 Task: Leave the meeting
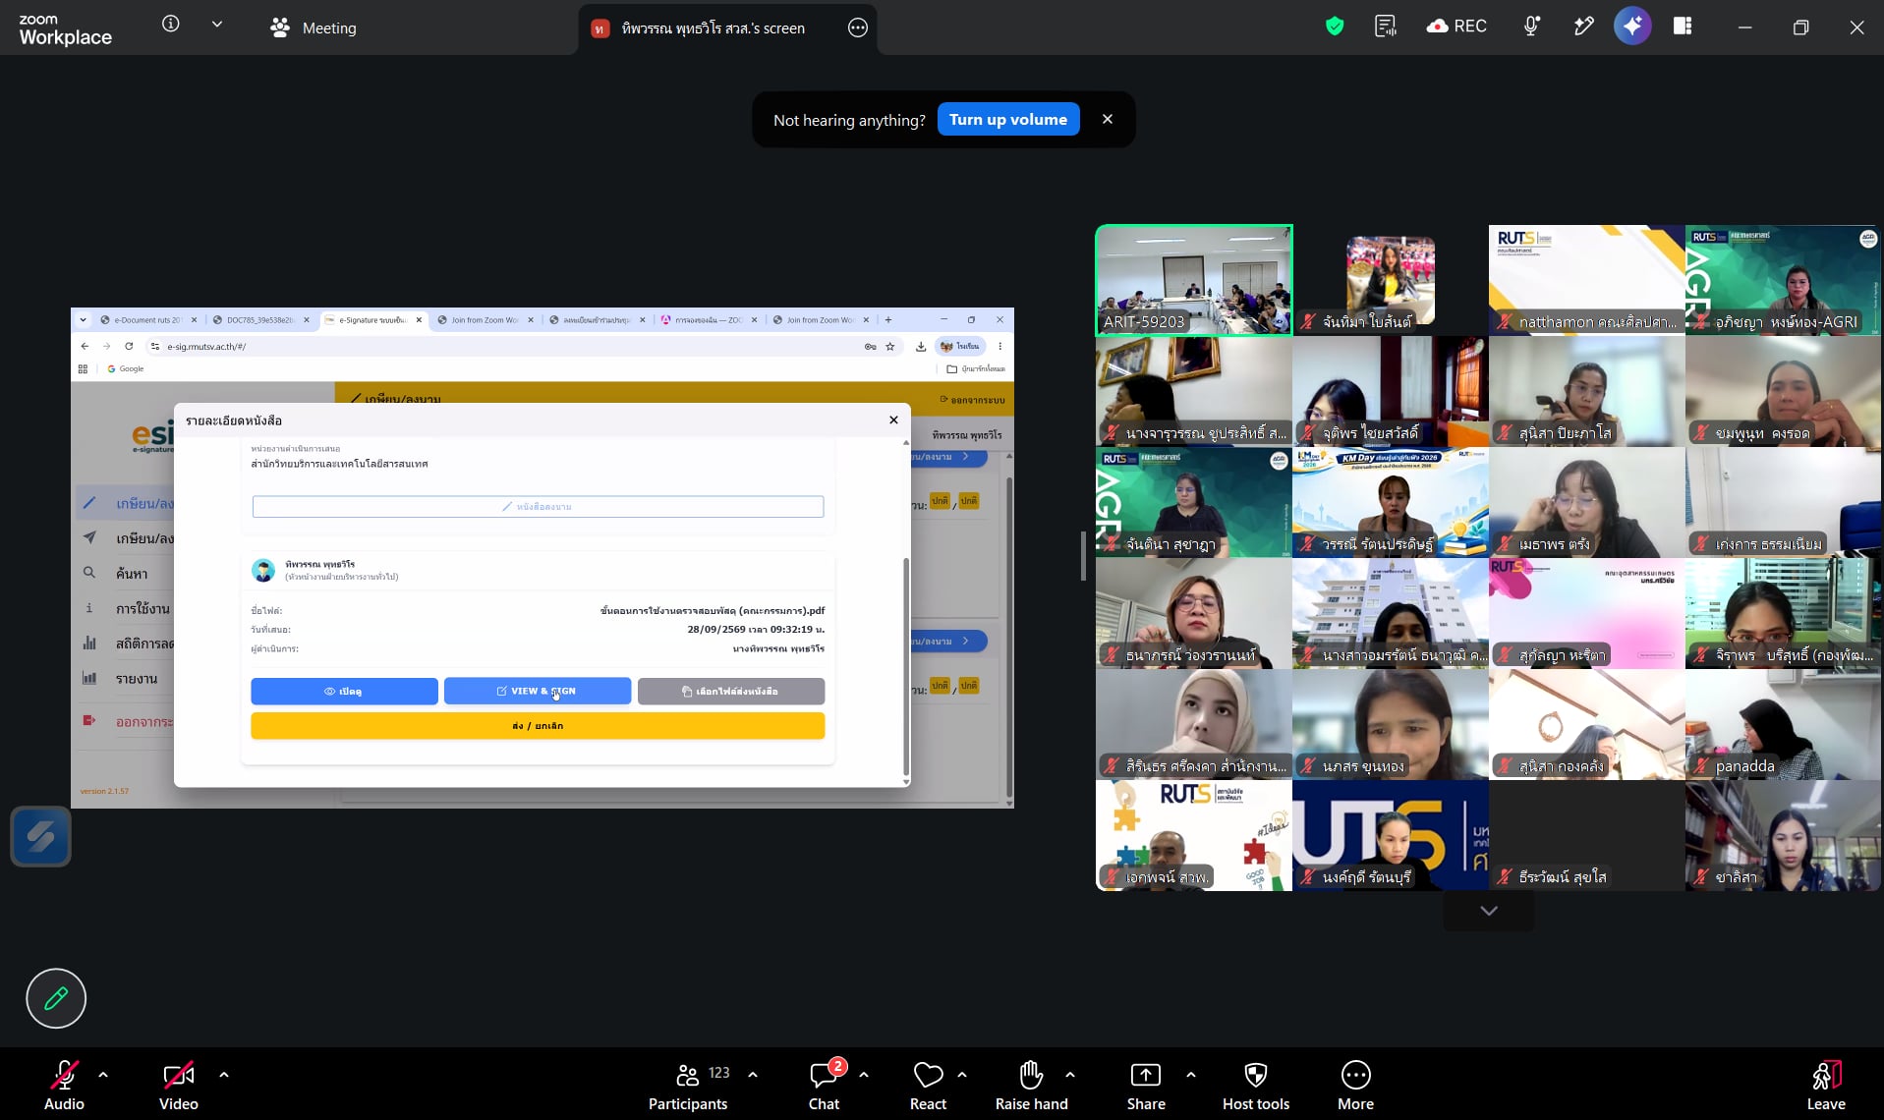coord(1826,1086)
